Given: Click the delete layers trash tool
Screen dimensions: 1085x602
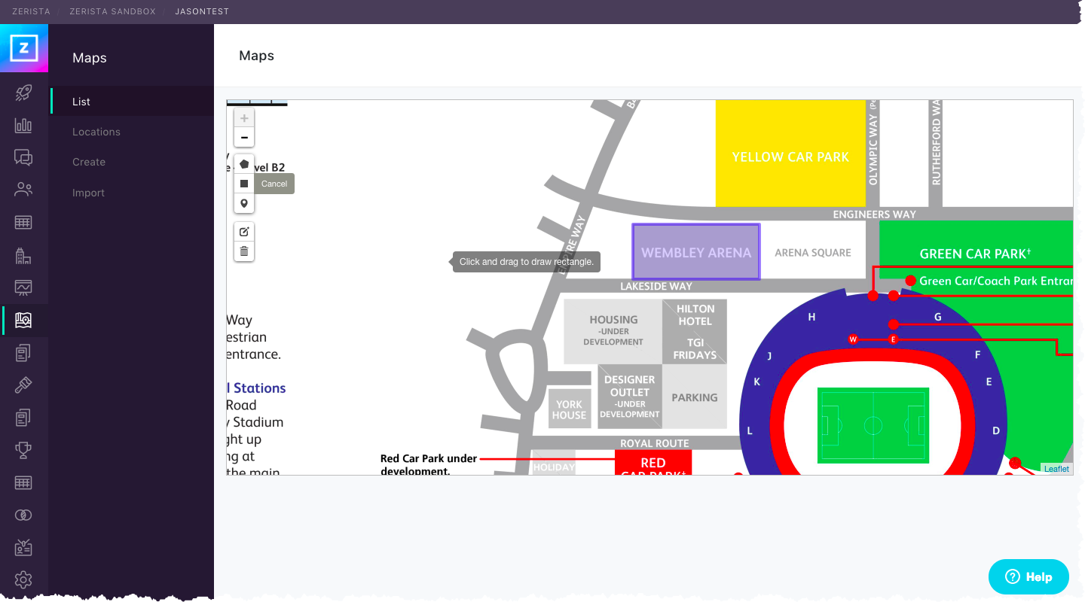Looking at the screenshot, I should tap(244, 251).
